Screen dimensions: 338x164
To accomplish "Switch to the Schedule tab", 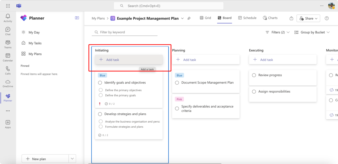I will pyautogui.click(x=247, y=18).
